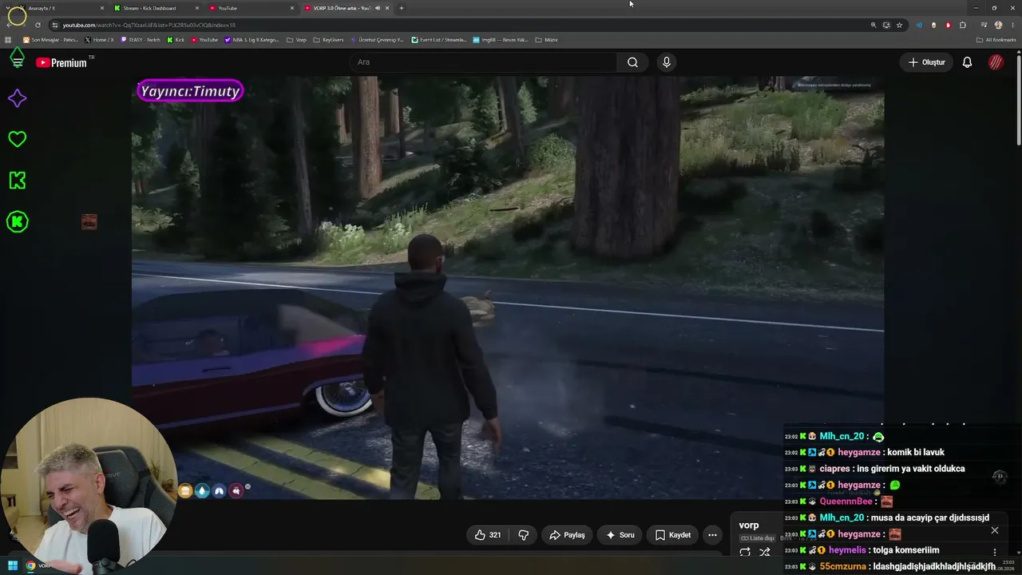Click the Oluştur create button
The image size is (1022, 575).
(x=926, y=62)
